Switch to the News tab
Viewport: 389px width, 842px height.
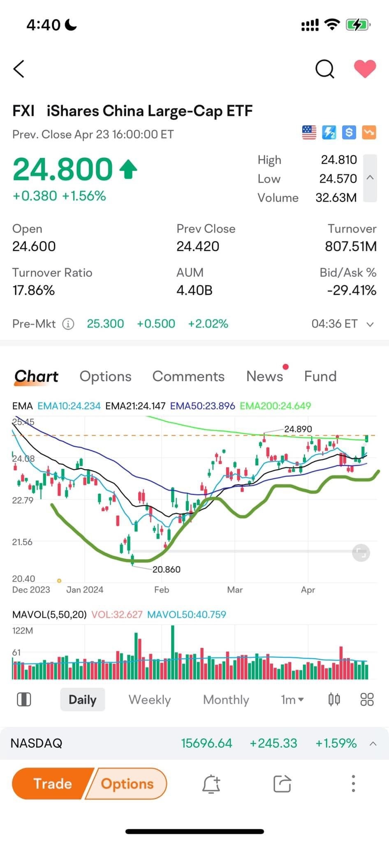click(264, 376)
